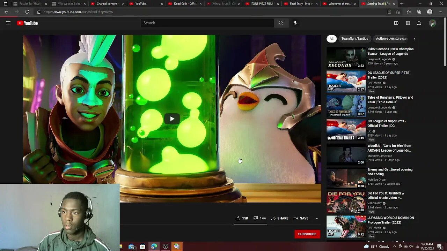Open DC League of Super-Pets Official Trailer title

387,123
